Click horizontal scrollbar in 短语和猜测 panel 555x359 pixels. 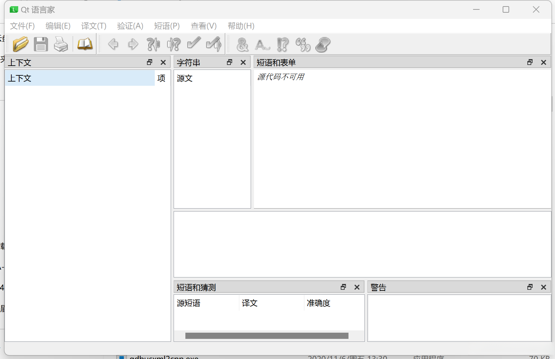267,336
